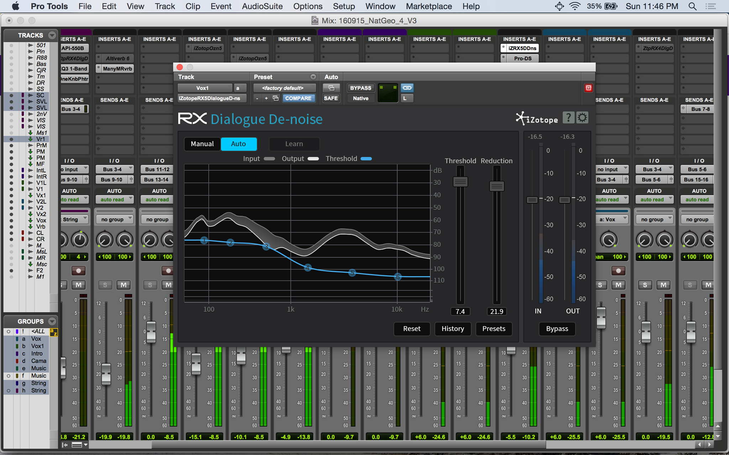This screenshot has height=455, width=729.
Task: Mute the 'a: Vox' group channel
Action: click(619, 285)
